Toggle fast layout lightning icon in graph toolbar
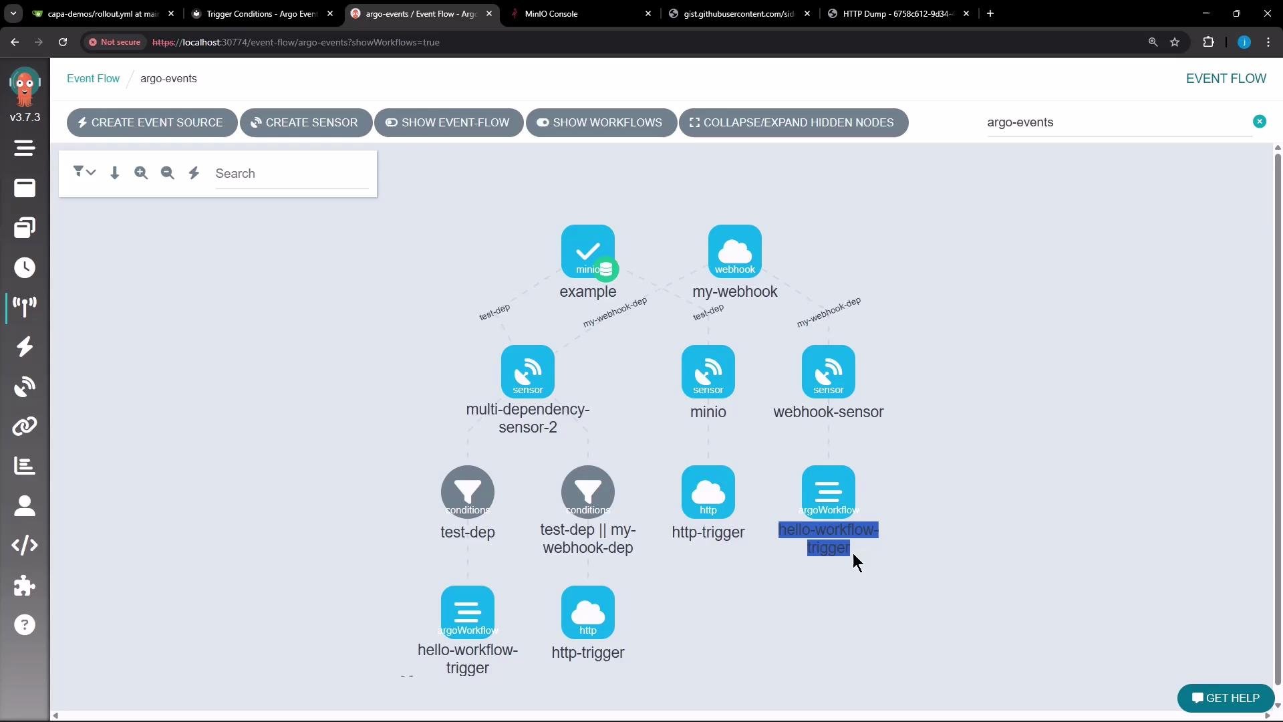The height and width of the screenshot is (722, 1283). 194,173
